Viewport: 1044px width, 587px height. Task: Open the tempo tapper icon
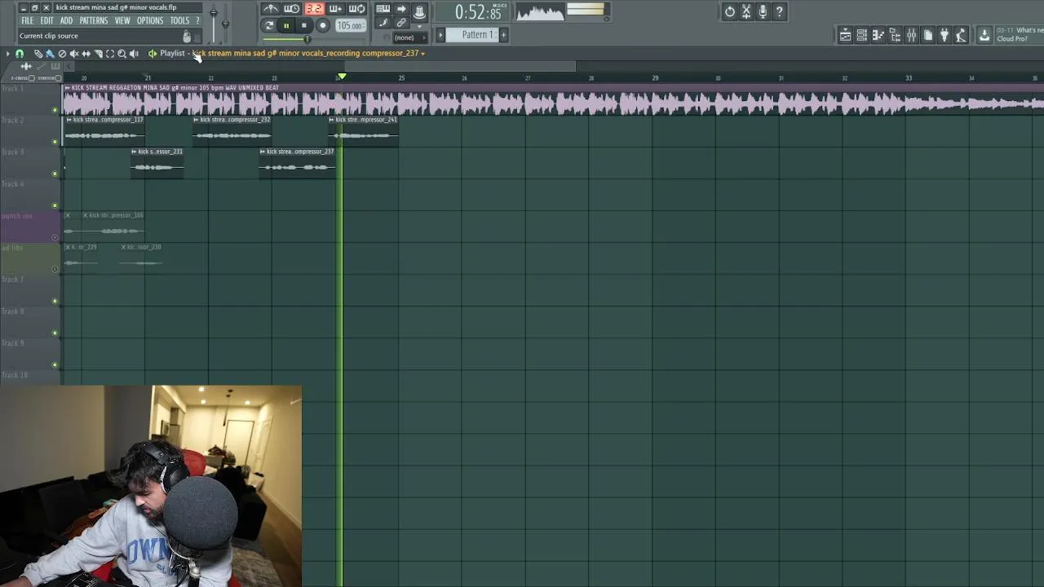(961, 35)
